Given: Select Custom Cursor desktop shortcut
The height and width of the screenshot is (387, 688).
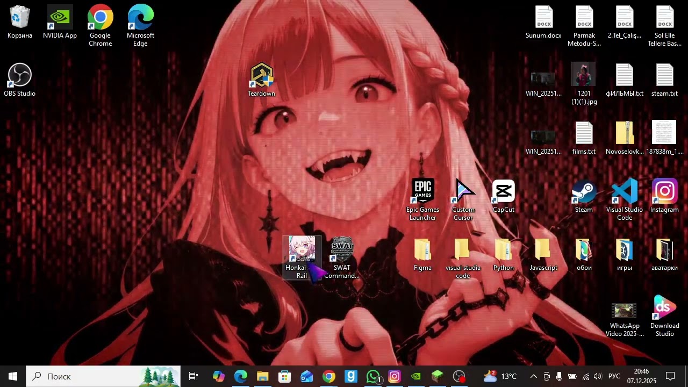Looking at the screenshot, I should [463, 200].
